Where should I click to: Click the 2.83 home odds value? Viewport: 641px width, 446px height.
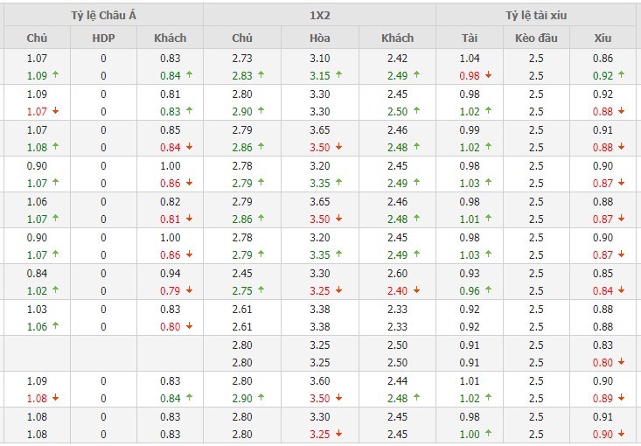(242, 76)
